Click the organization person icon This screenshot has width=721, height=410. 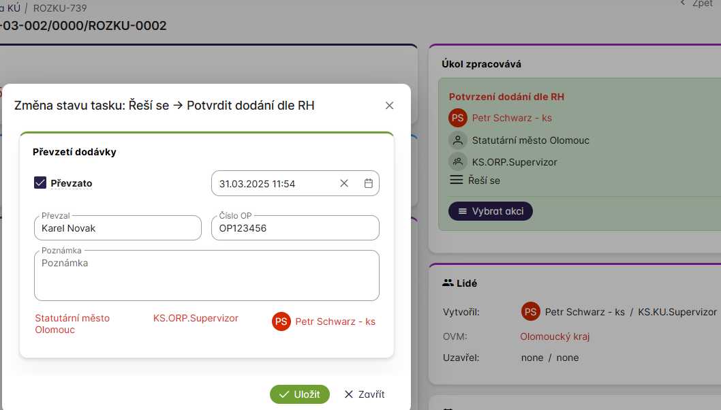(457, 140)
